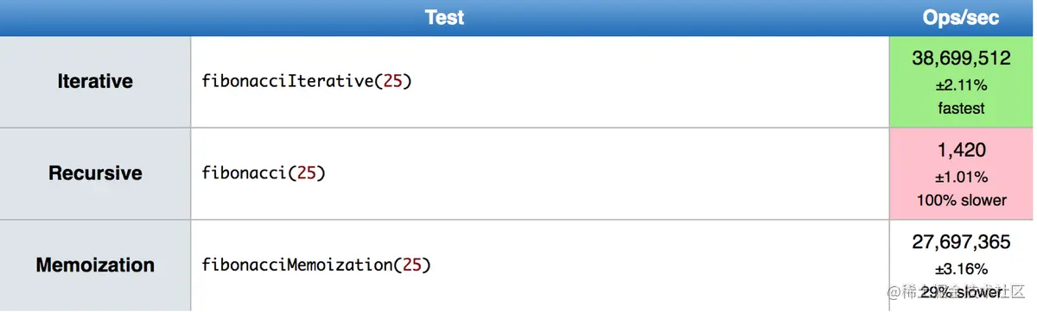Viewport: 1037px width, 312px height.
Task: Select the Iterative row label
Action: point(95,81)
